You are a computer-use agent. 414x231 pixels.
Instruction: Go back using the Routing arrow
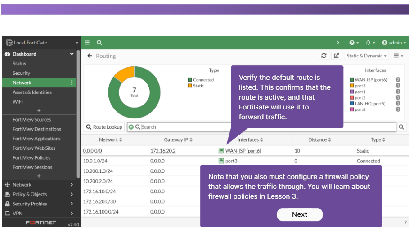pos(90,56)
